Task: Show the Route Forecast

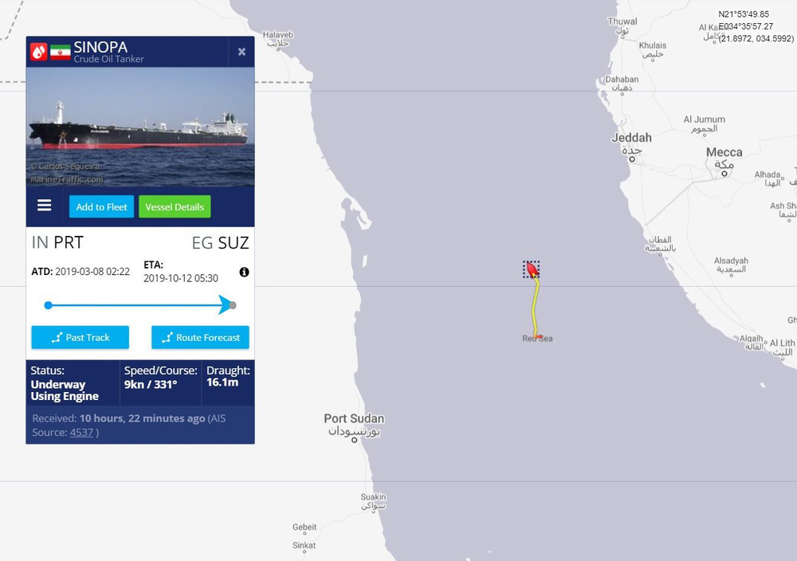Action: tap(200, 337)
